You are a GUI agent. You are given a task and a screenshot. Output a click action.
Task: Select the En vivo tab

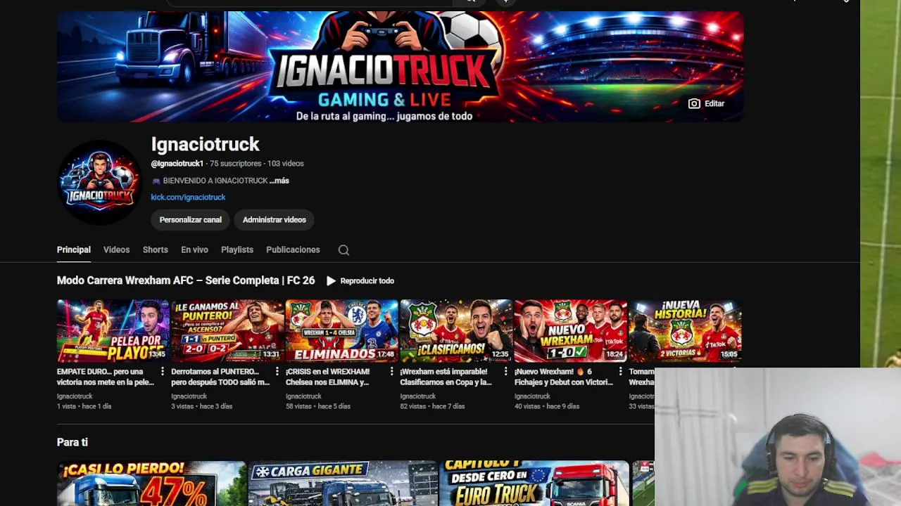tap(194, 250)
